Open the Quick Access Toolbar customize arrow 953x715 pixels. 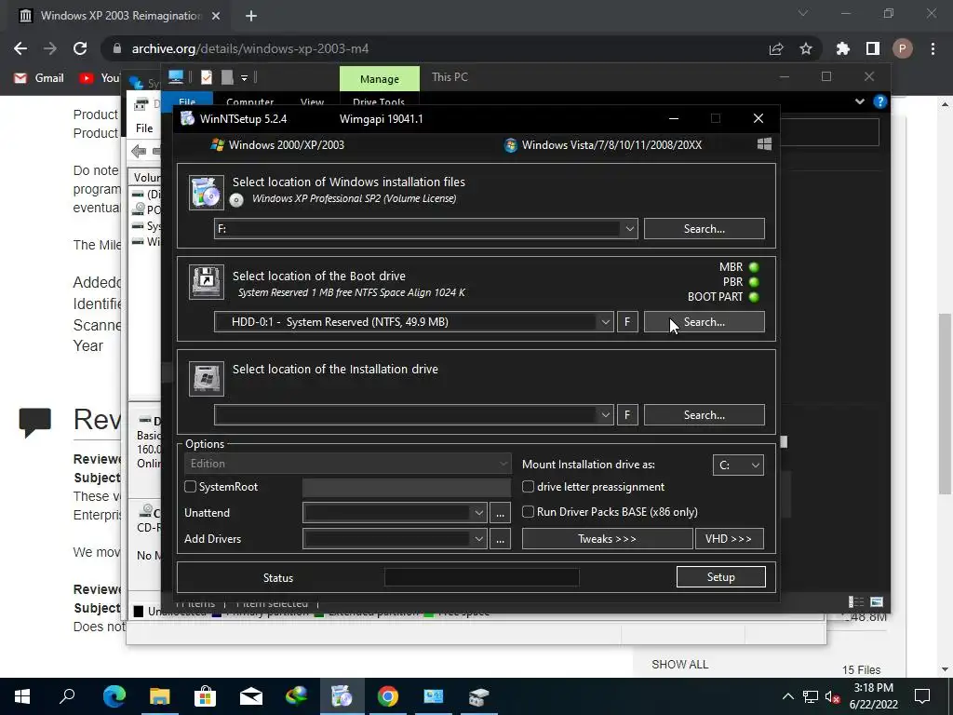point(245,78)
